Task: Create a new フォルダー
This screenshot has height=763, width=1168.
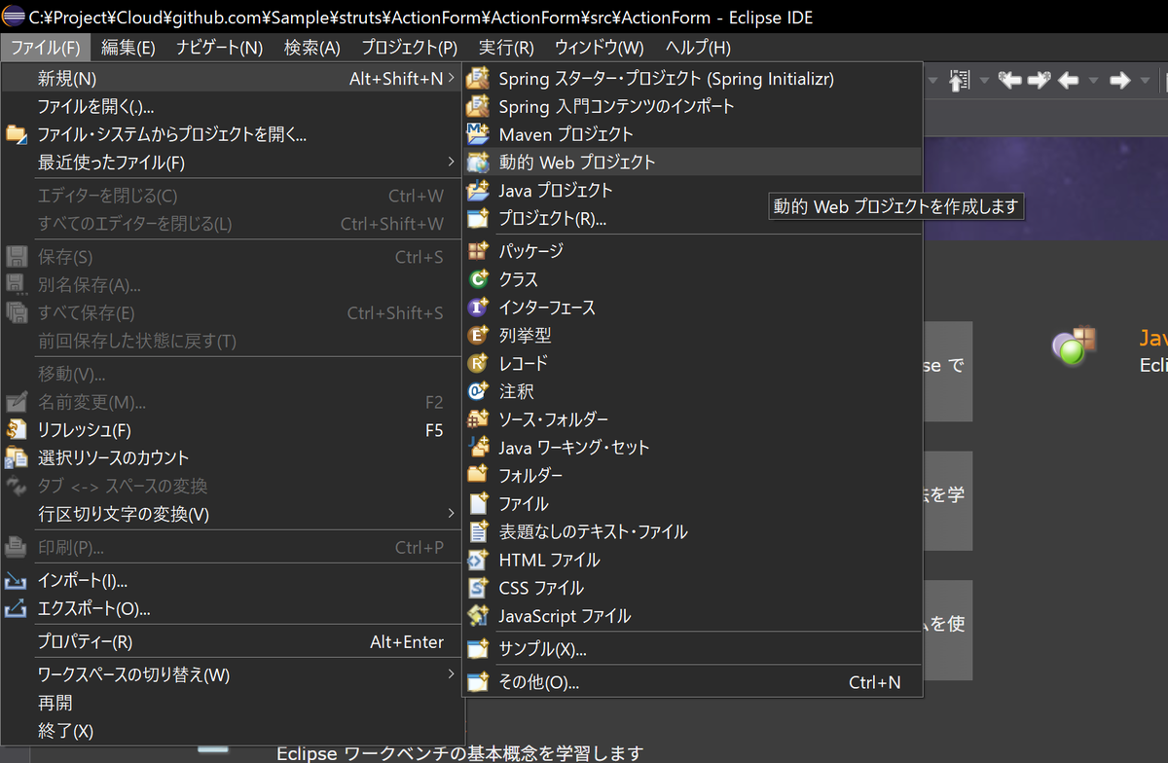Action: (692, 476)
